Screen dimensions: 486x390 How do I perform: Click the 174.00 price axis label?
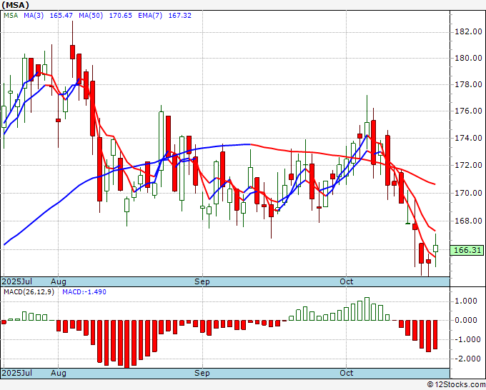coord(468,138)
